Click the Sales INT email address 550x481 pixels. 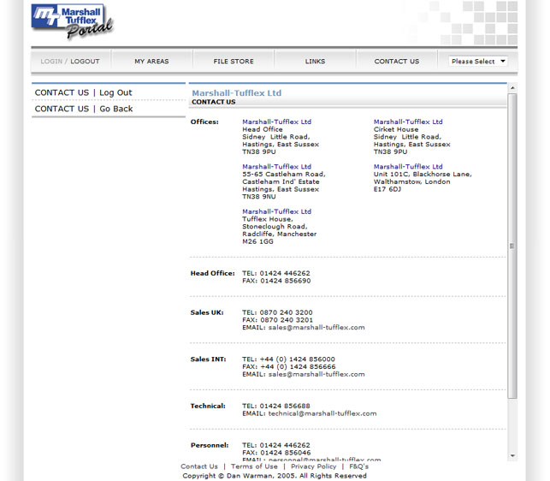point(316,374)
